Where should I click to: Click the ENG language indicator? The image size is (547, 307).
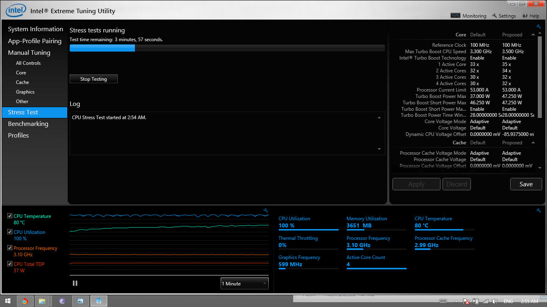(508, 301)
